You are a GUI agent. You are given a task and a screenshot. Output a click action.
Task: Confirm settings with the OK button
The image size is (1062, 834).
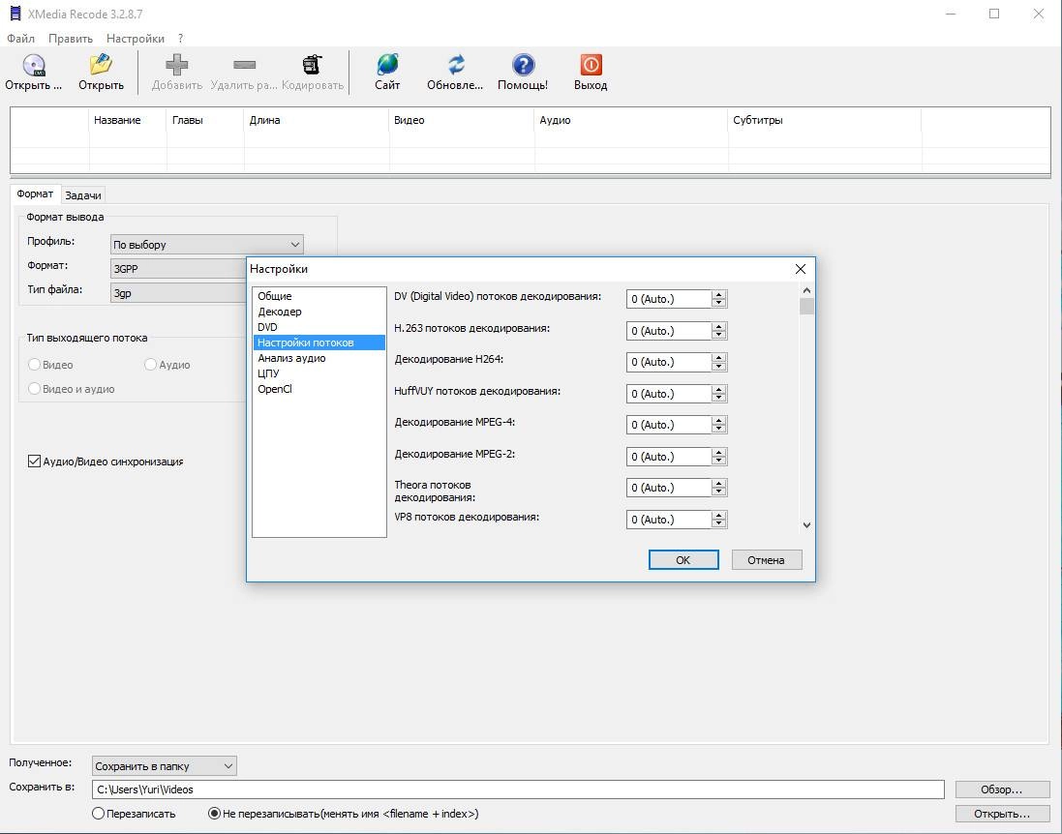pyautogui.click(x=683, y=560)
